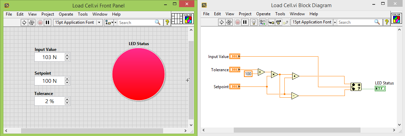Decrement Setpoint with down arrow
This screenshot has height=136, width=405.
click(67, 82)
